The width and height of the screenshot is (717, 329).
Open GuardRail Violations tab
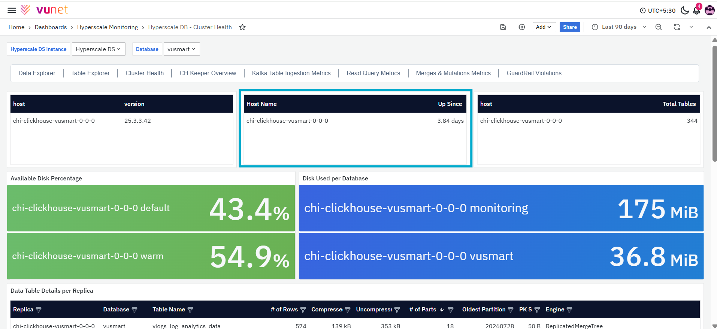pyautogui.click(x=534, y=73)
